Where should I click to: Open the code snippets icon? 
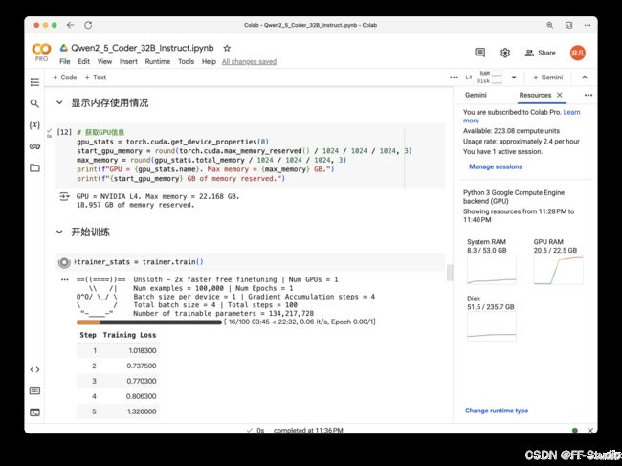pyautogui.click(x=34, y=369)
